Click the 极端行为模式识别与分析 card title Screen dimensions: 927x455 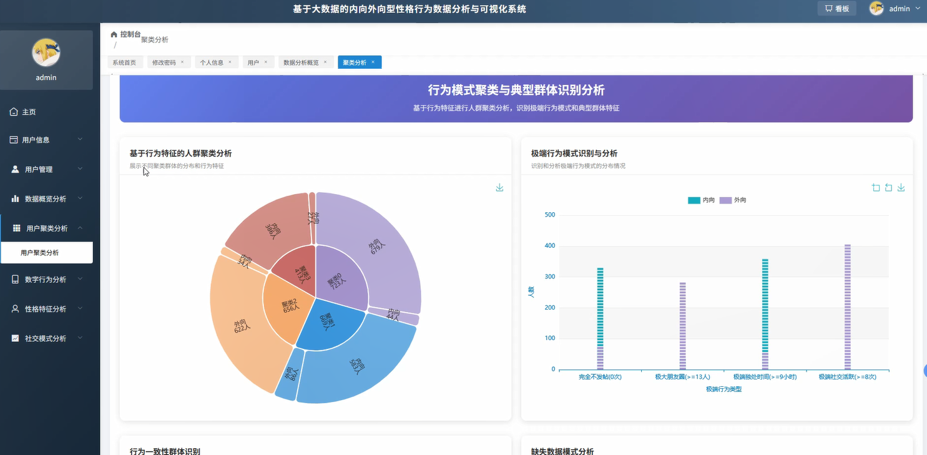[574, 154]
